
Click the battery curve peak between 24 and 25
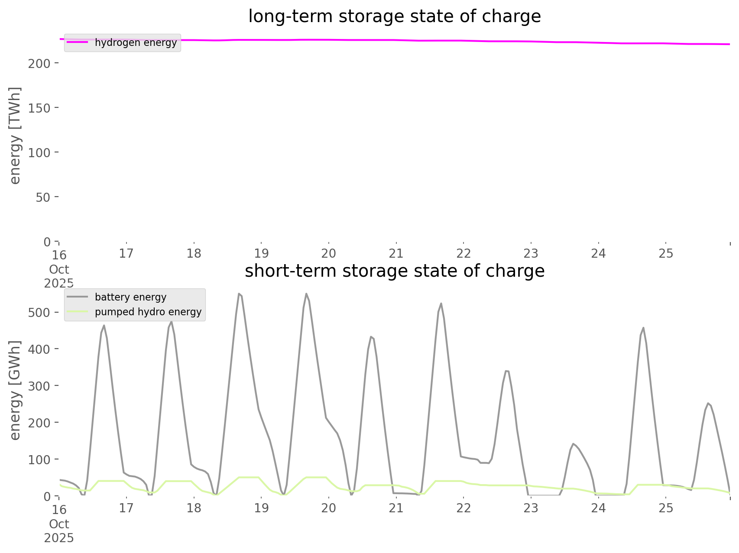tap(643, 328)
